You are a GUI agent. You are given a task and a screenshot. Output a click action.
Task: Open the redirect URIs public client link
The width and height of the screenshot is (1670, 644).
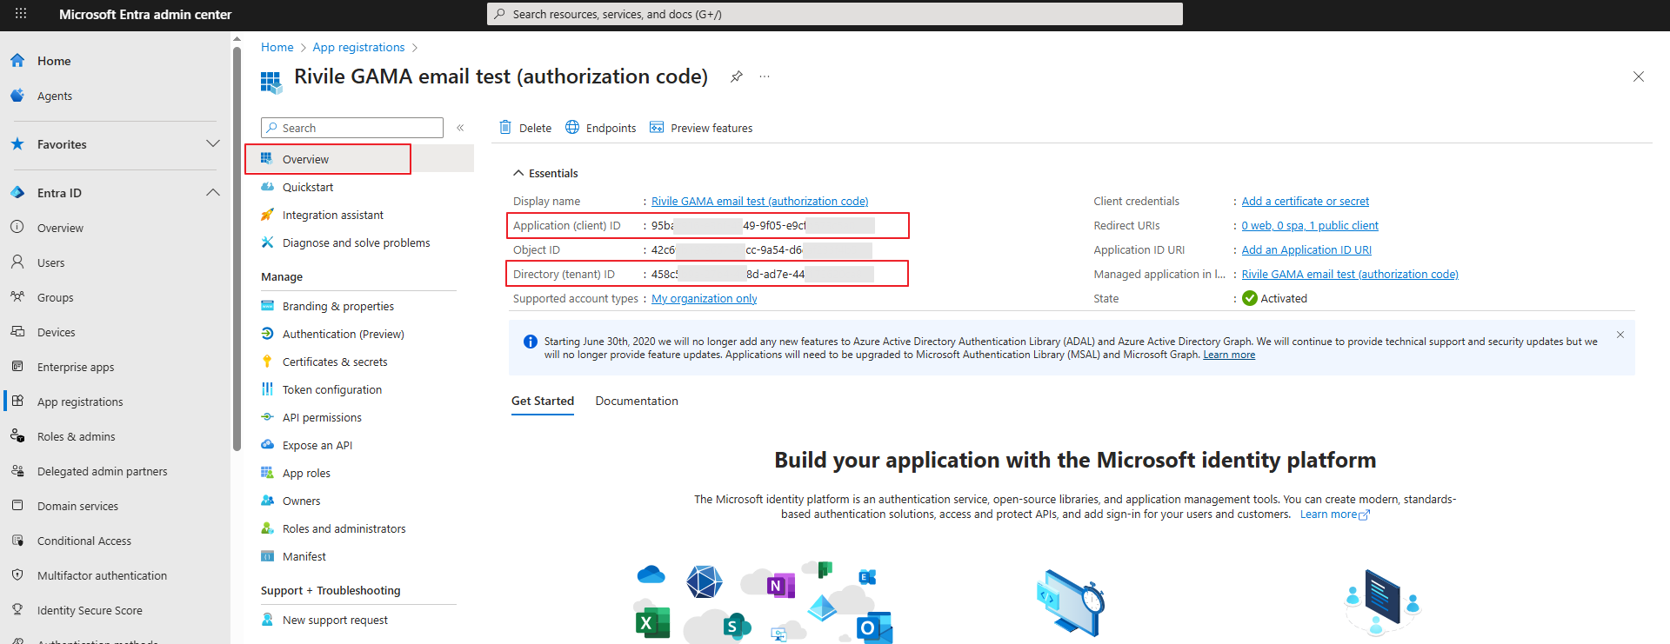(1310, 225)
